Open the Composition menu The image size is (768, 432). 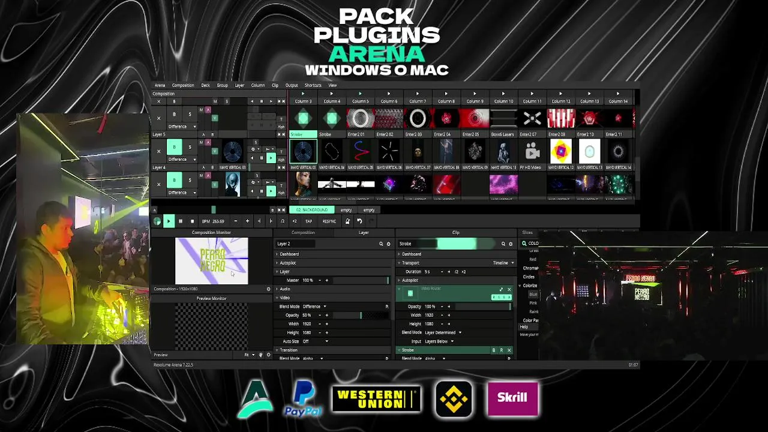(183, 85)
